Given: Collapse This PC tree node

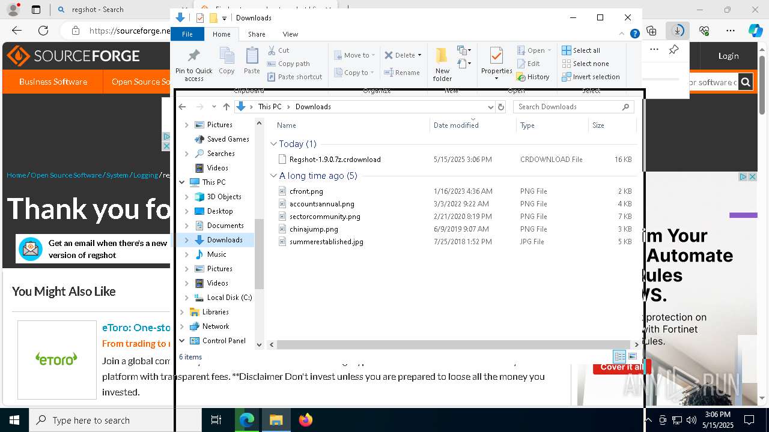Looking at the screenshot, I should (182, 182).
